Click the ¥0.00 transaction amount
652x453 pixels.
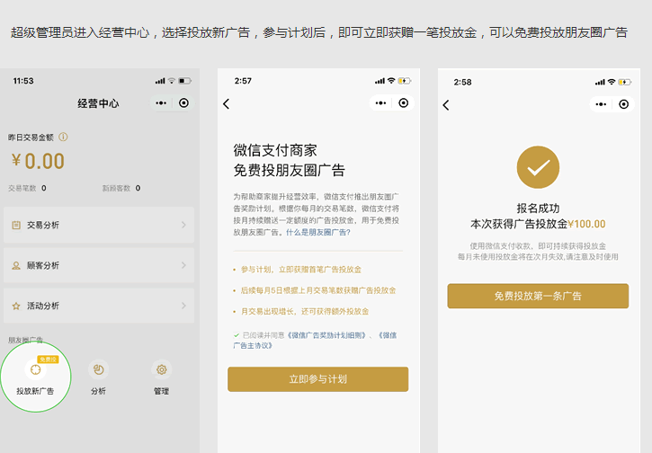[x=38, y=161]
